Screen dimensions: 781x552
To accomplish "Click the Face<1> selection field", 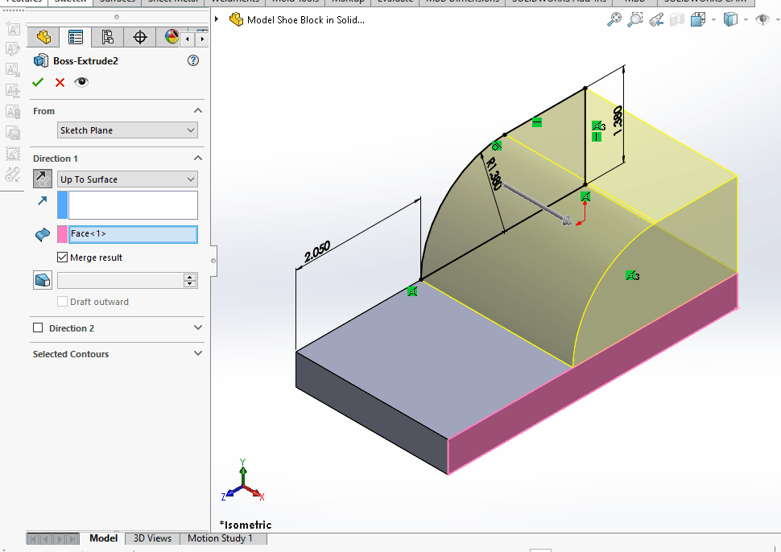I will tap(132, 234).
